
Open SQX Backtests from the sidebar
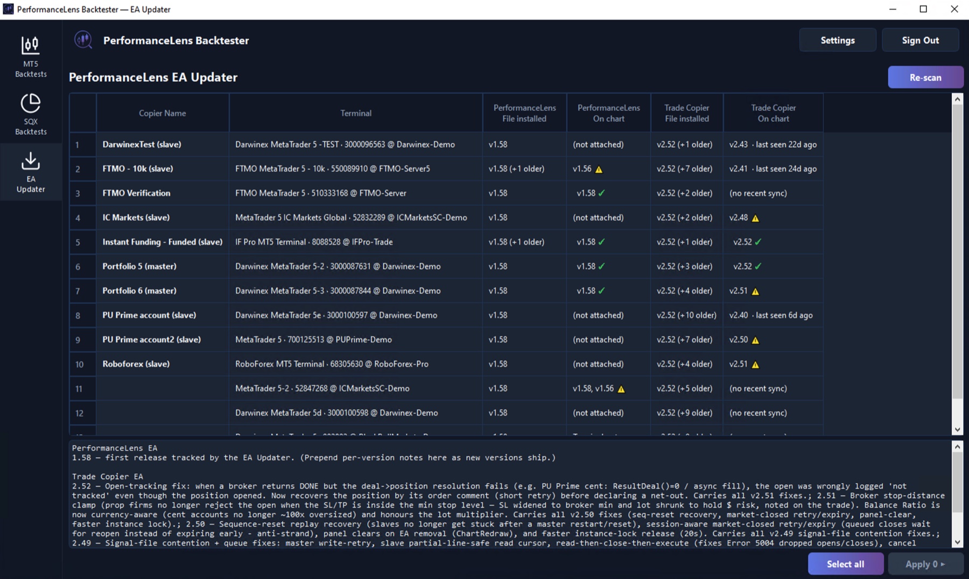[31, 114]
